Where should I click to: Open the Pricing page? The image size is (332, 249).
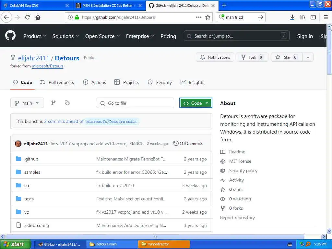(168, 36)
